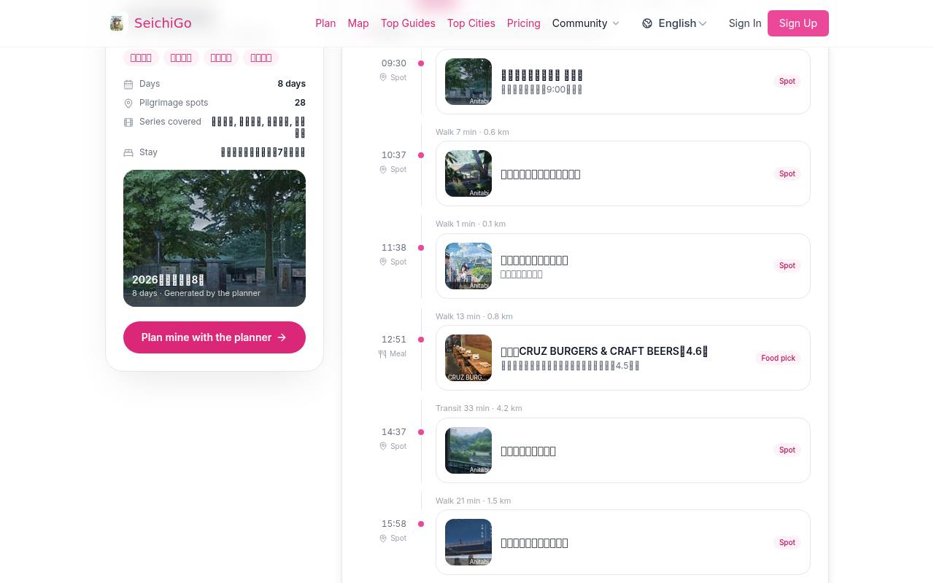Go to the Pricing page

523,23
